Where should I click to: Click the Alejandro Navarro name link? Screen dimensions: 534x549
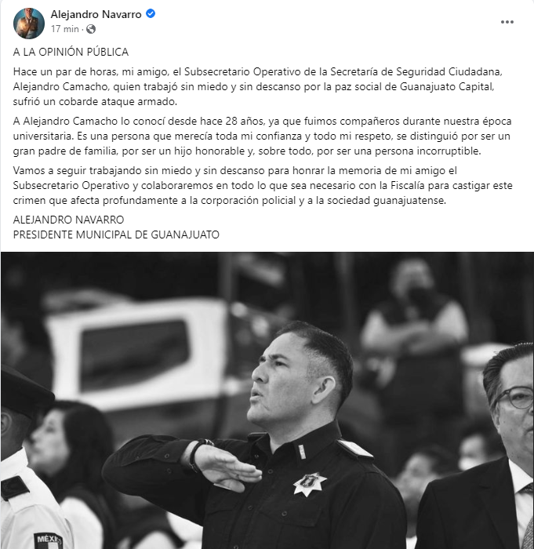click(x=96, y=14)
